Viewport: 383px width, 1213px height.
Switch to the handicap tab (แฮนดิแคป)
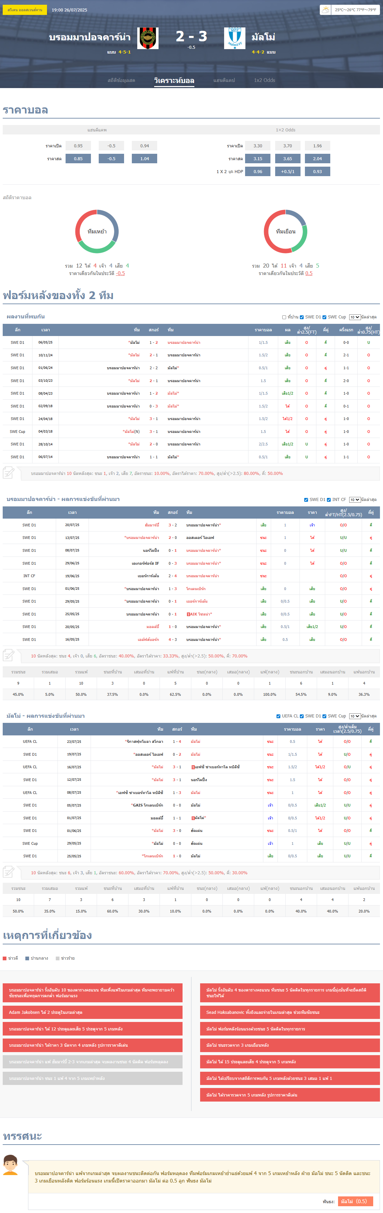[x=224, y=81]
